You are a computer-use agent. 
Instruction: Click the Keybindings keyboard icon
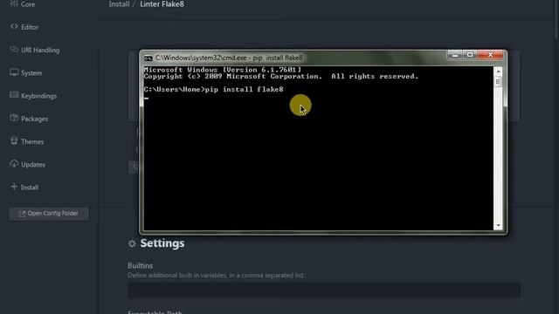[x=14, y=95]
